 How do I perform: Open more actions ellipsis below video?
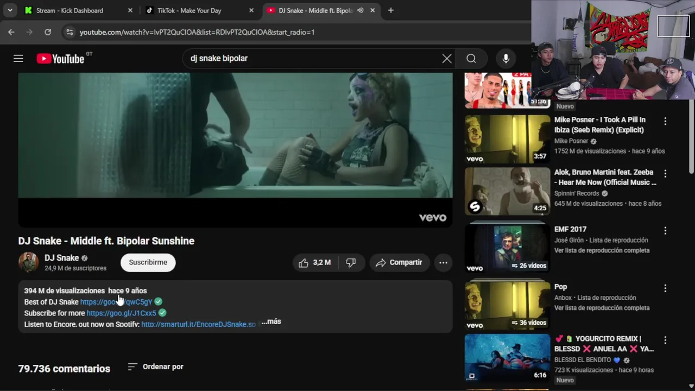pyautogui.click(x=443, y=262)
